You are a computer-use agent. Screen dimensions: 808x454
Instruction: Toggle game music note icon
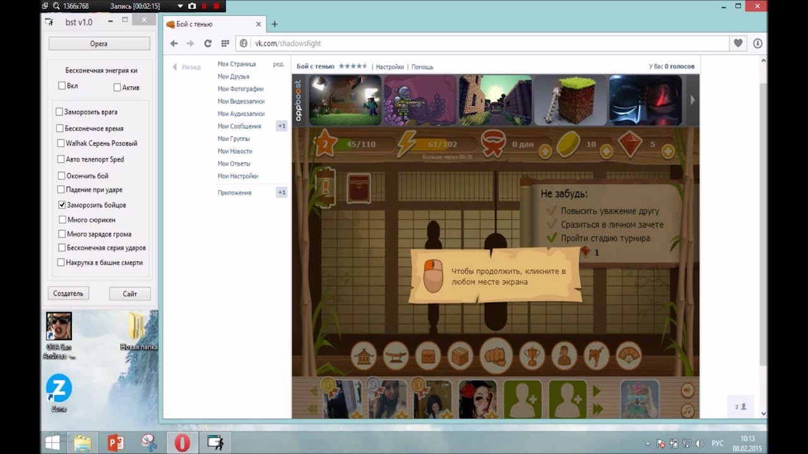(687, 410)
